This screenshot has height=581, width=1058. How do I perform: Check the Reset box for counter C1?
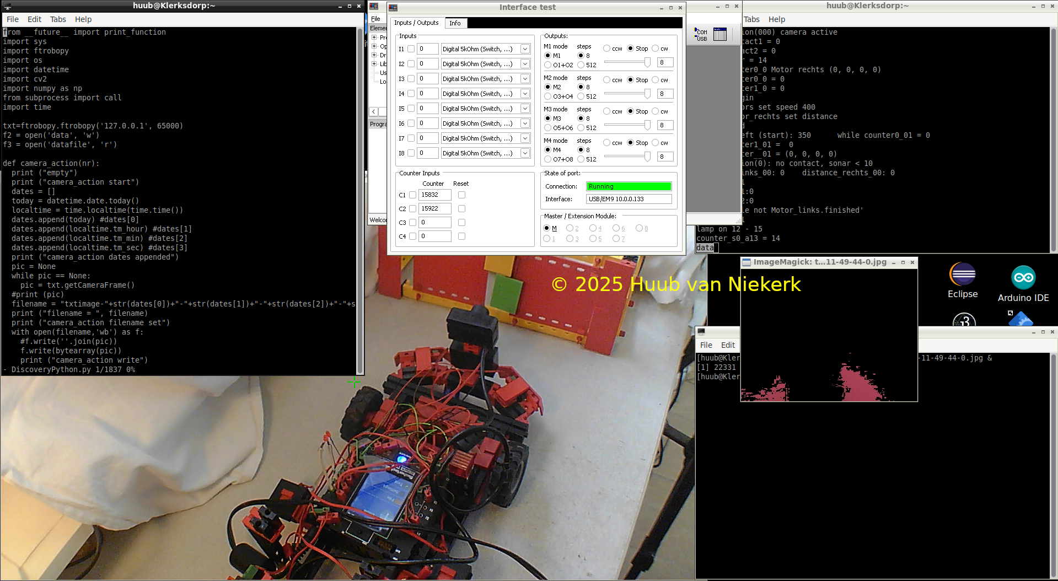(461, 195)
